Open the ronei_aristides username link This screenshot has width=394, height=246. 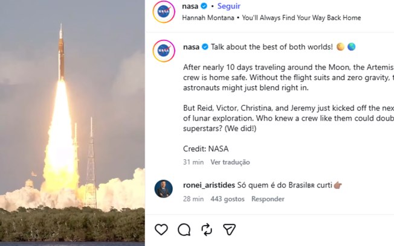tap(210, 186)
